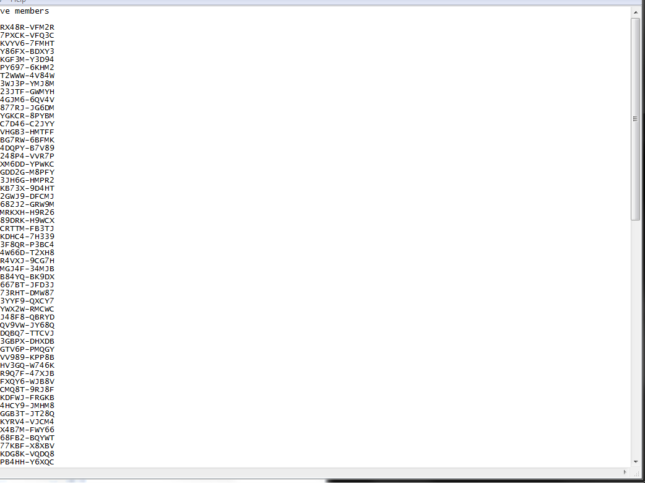Click the blank text area right of list
The image size is (645, 483).
click(x=342, y=238)
